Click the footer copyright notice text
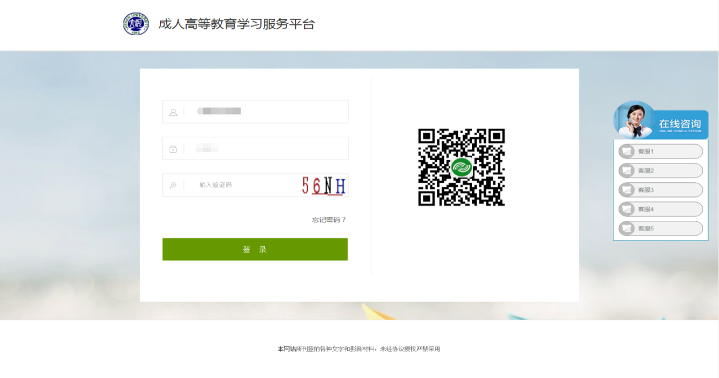 [359, 349]
